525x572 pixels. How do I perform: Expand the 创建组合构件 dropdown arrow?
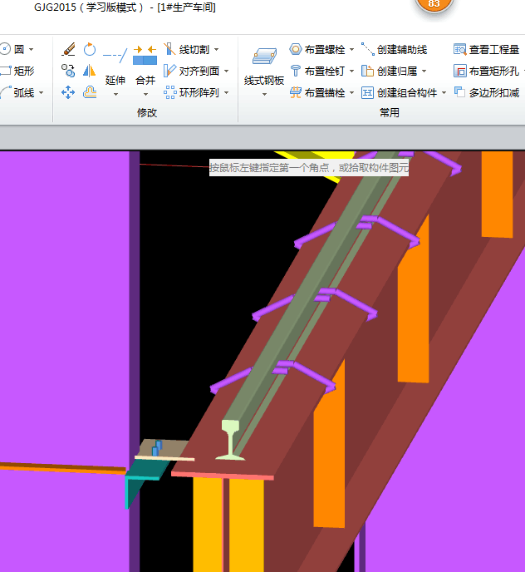pyautogui.click(x=444, y=92)
